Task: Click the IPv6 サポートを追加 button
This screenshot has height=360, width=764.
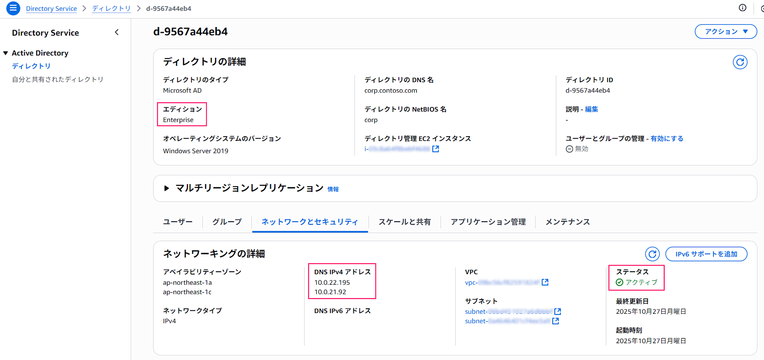Action: pos(706,254)
